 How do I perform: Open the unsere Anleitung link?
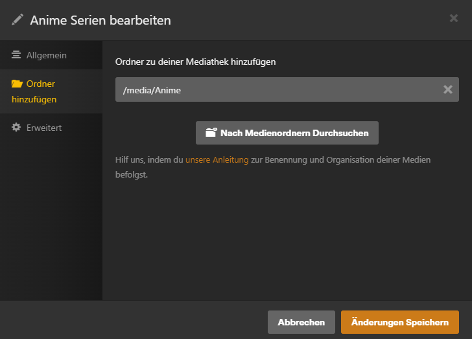[217, 160]
